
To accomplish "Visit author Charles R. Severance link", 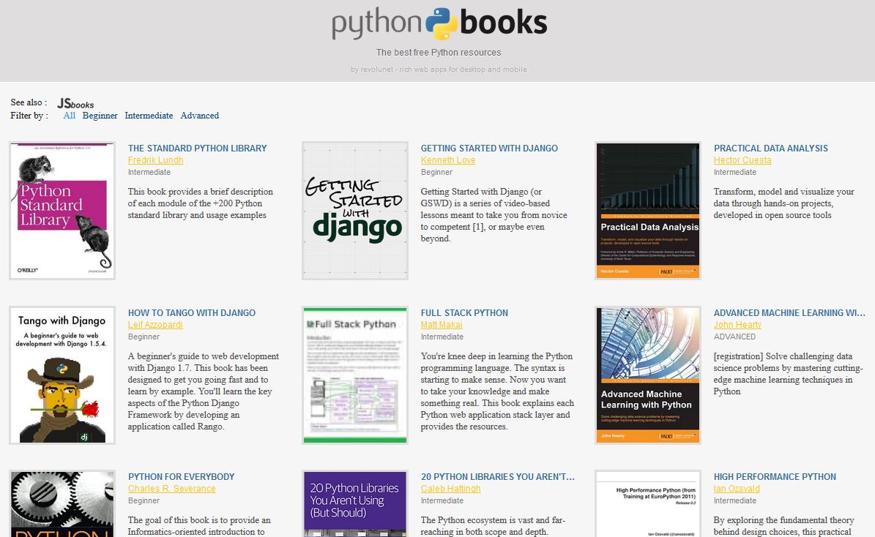I will point(171,489).
